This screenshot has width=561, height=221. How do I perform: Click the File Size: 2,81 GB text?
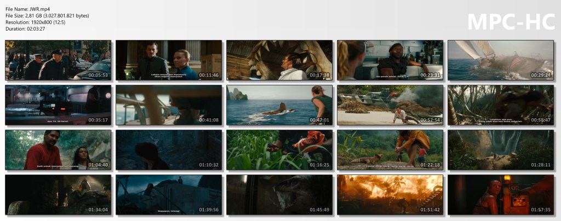[47, 16]
